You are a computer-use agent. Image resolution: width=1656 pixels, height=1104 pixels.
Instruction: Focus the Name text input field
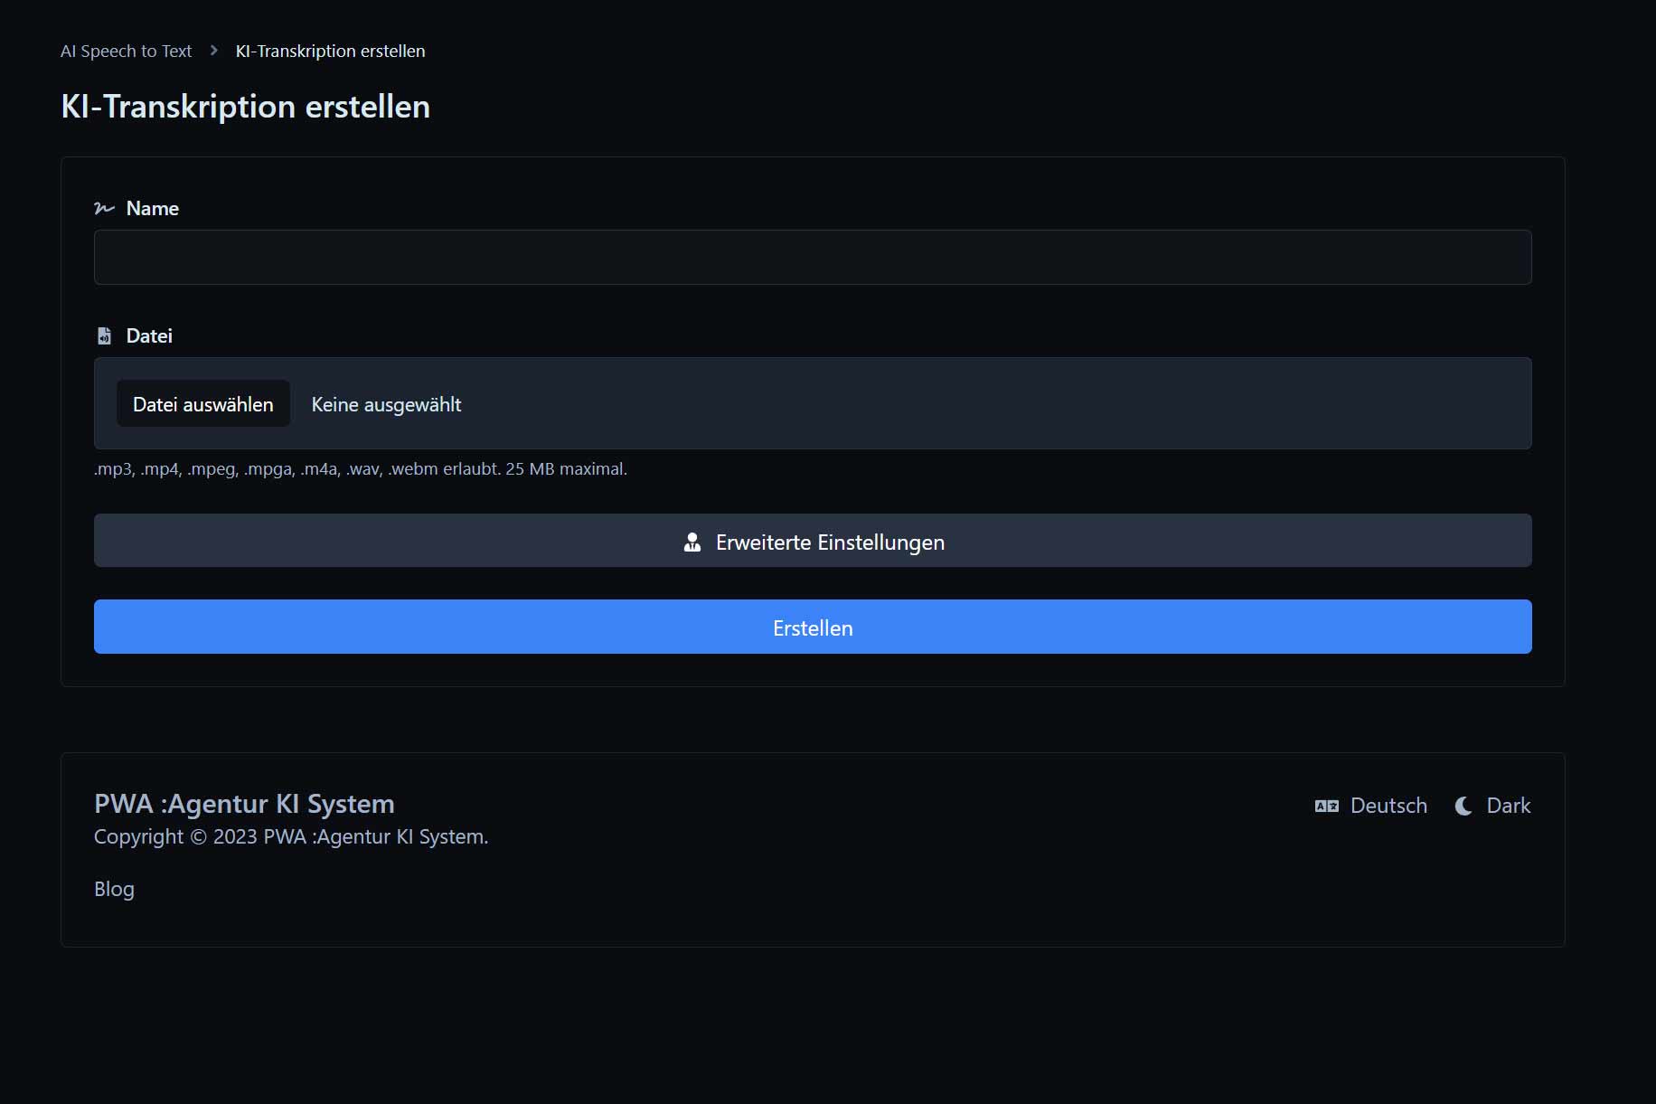point(812,258)
